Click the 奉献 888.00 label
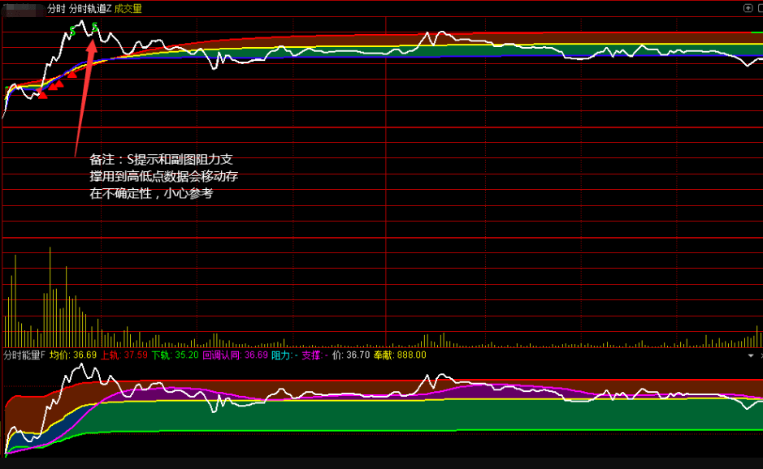 click(399, 355)
